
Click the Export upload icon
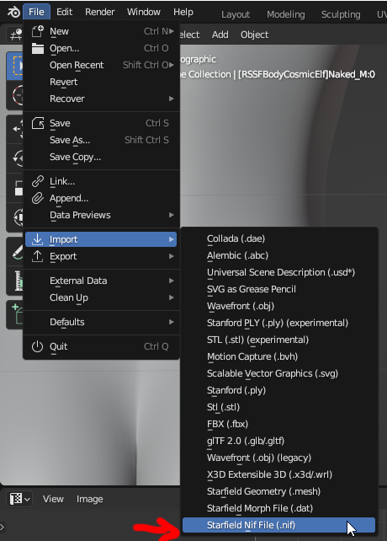[38, 256]
